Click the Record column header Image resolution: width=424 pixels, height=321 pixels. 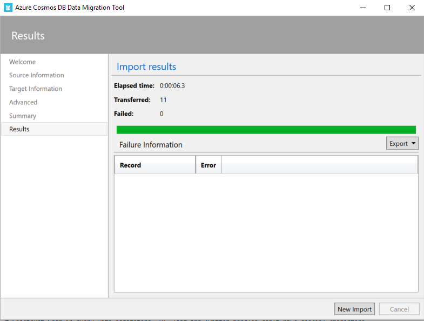point(155,165)
